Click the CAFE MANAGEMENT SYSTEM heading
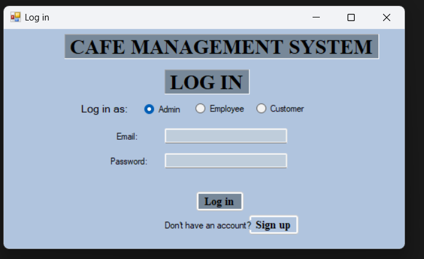424x259 pixels. pos(222,47)
